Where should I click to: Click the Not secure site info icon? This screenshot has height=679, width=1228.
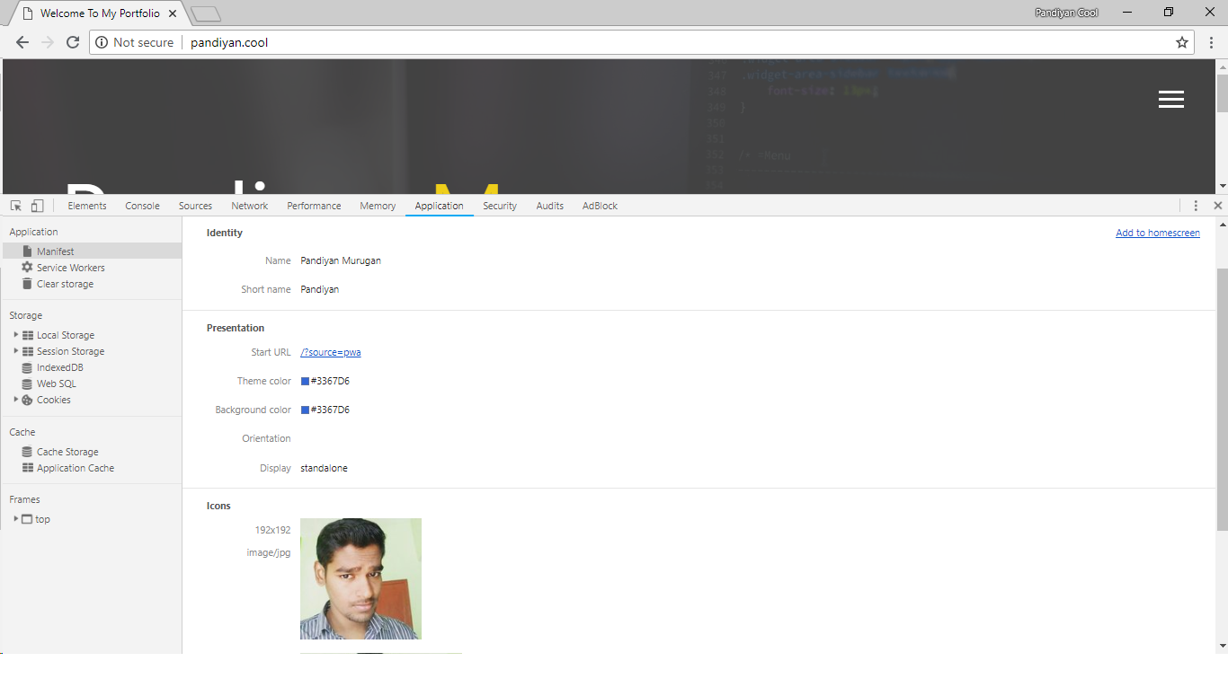point(102,42)
